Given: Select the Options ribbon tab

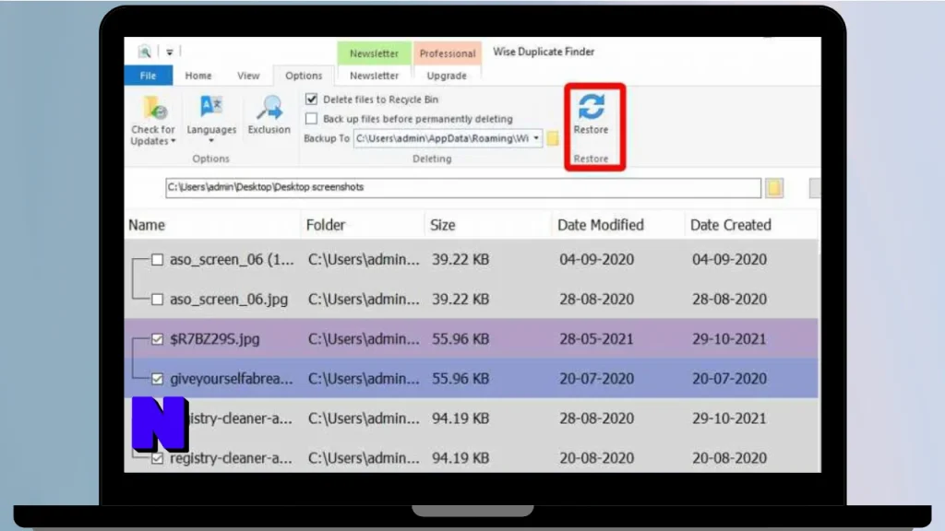Looking at the screenshot, I should click(x=304, y=76).
